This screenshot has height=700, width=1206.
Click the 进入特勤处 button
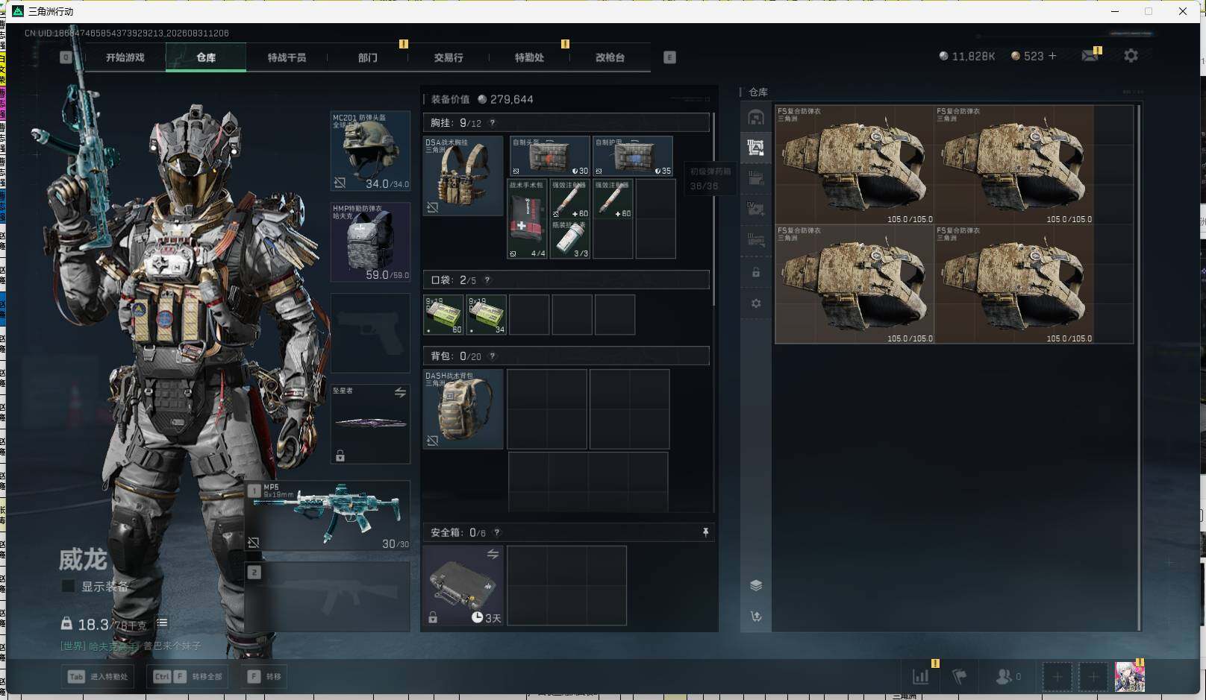pyautogui.click(x=98, y=677)
